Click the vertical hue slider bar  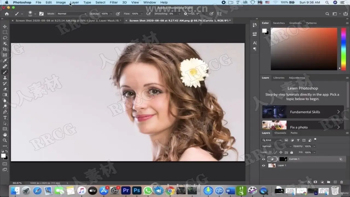coord(343,49)
